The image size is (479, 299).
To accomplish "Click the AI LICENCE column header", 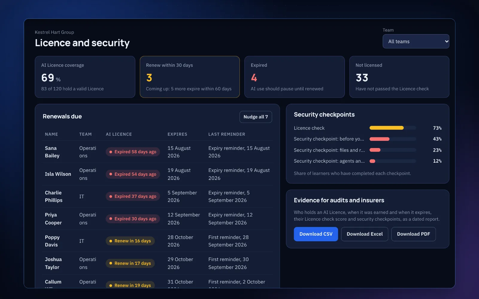I will click(119, 134).
